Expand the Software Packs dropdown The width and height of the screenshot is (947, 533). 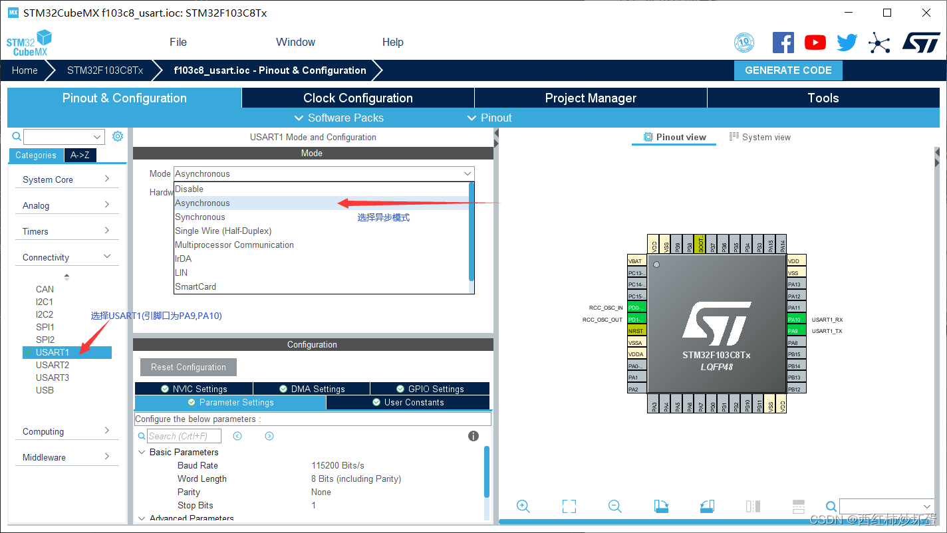[x=338, y=118]
